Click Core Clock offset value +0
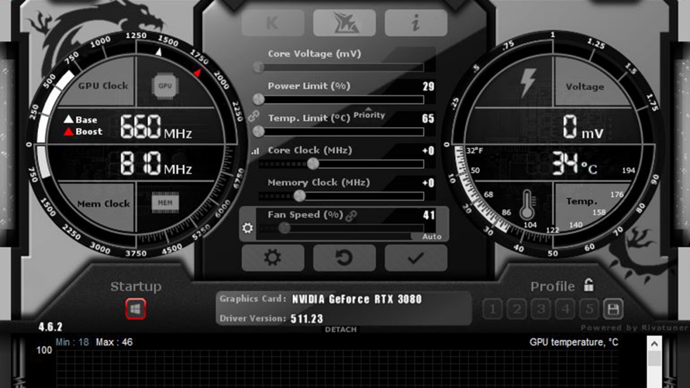 pyautogui.click(x=428, y=151)
